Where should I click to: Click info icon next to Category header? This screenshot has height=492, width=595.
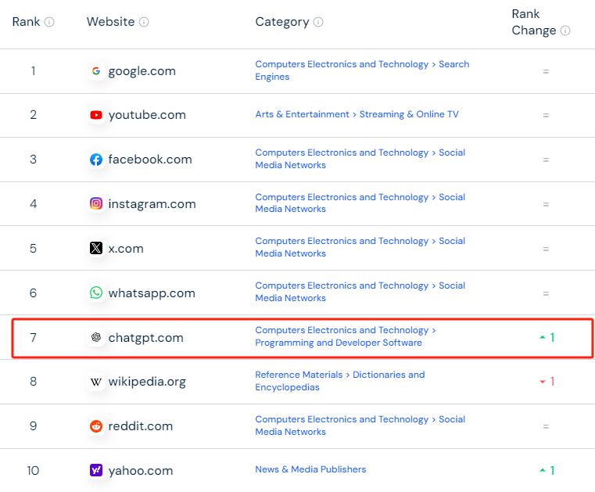tap(318, 22)
